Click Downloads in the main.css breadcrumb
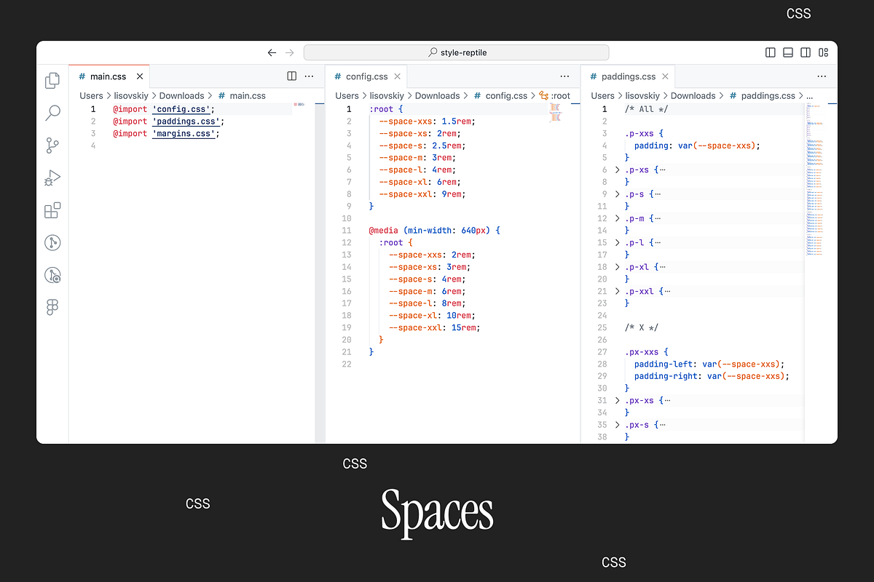 [181, 95]
